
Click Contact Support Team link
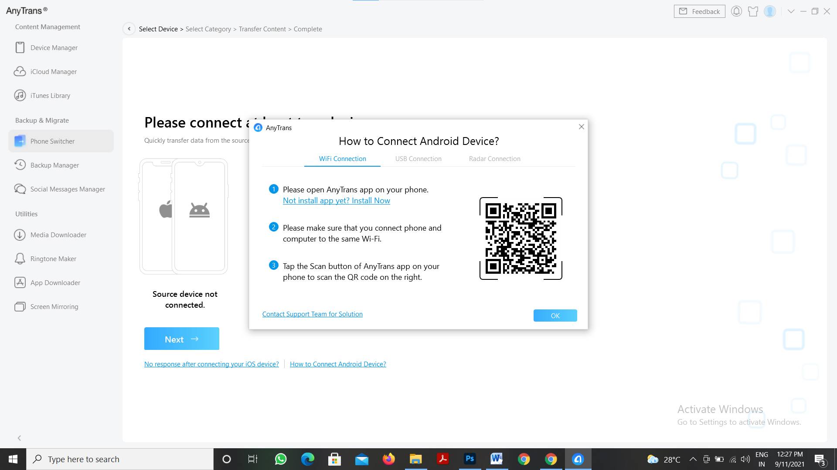(x=313, y=314)
